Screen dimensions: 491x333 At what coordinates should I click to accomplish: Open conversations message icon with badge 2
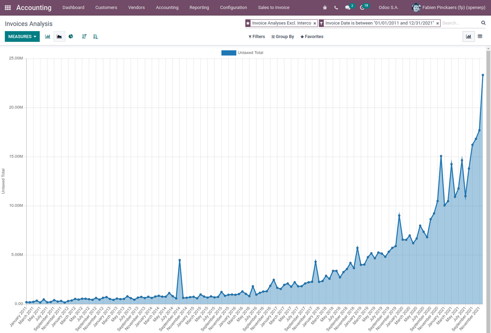coord(349,7)
